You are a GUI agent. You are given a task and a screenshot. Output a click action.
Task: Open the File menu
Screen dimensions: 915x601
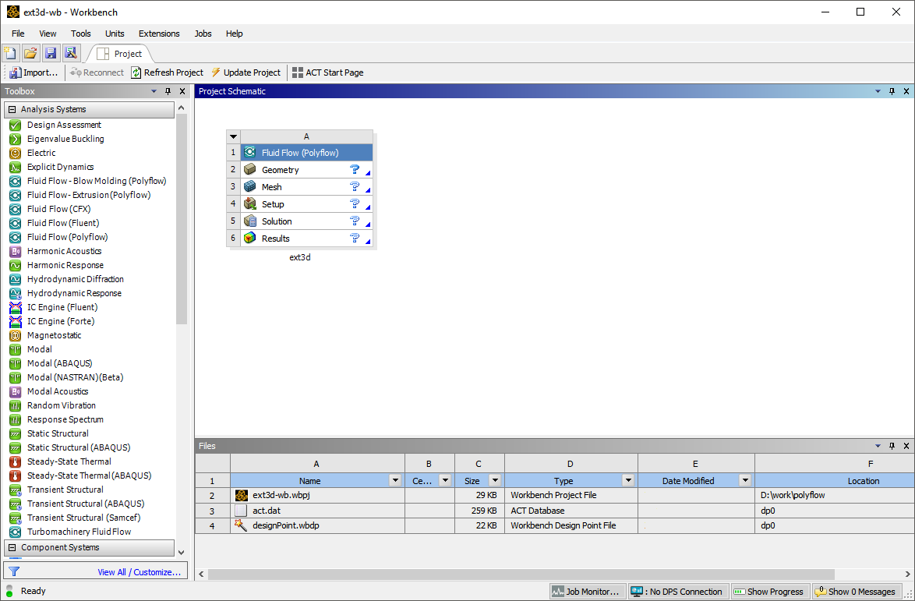point(18,34)
